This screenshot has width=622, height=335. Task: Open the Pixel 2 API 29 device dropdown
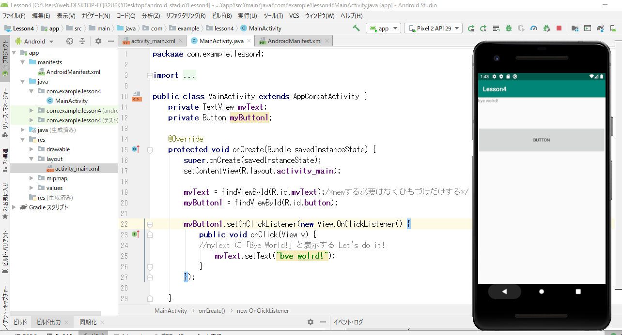click(x=433, y=28)
